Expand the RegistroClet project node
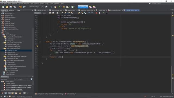The height and width of the screenshot is (98, 174). (1, 15)
